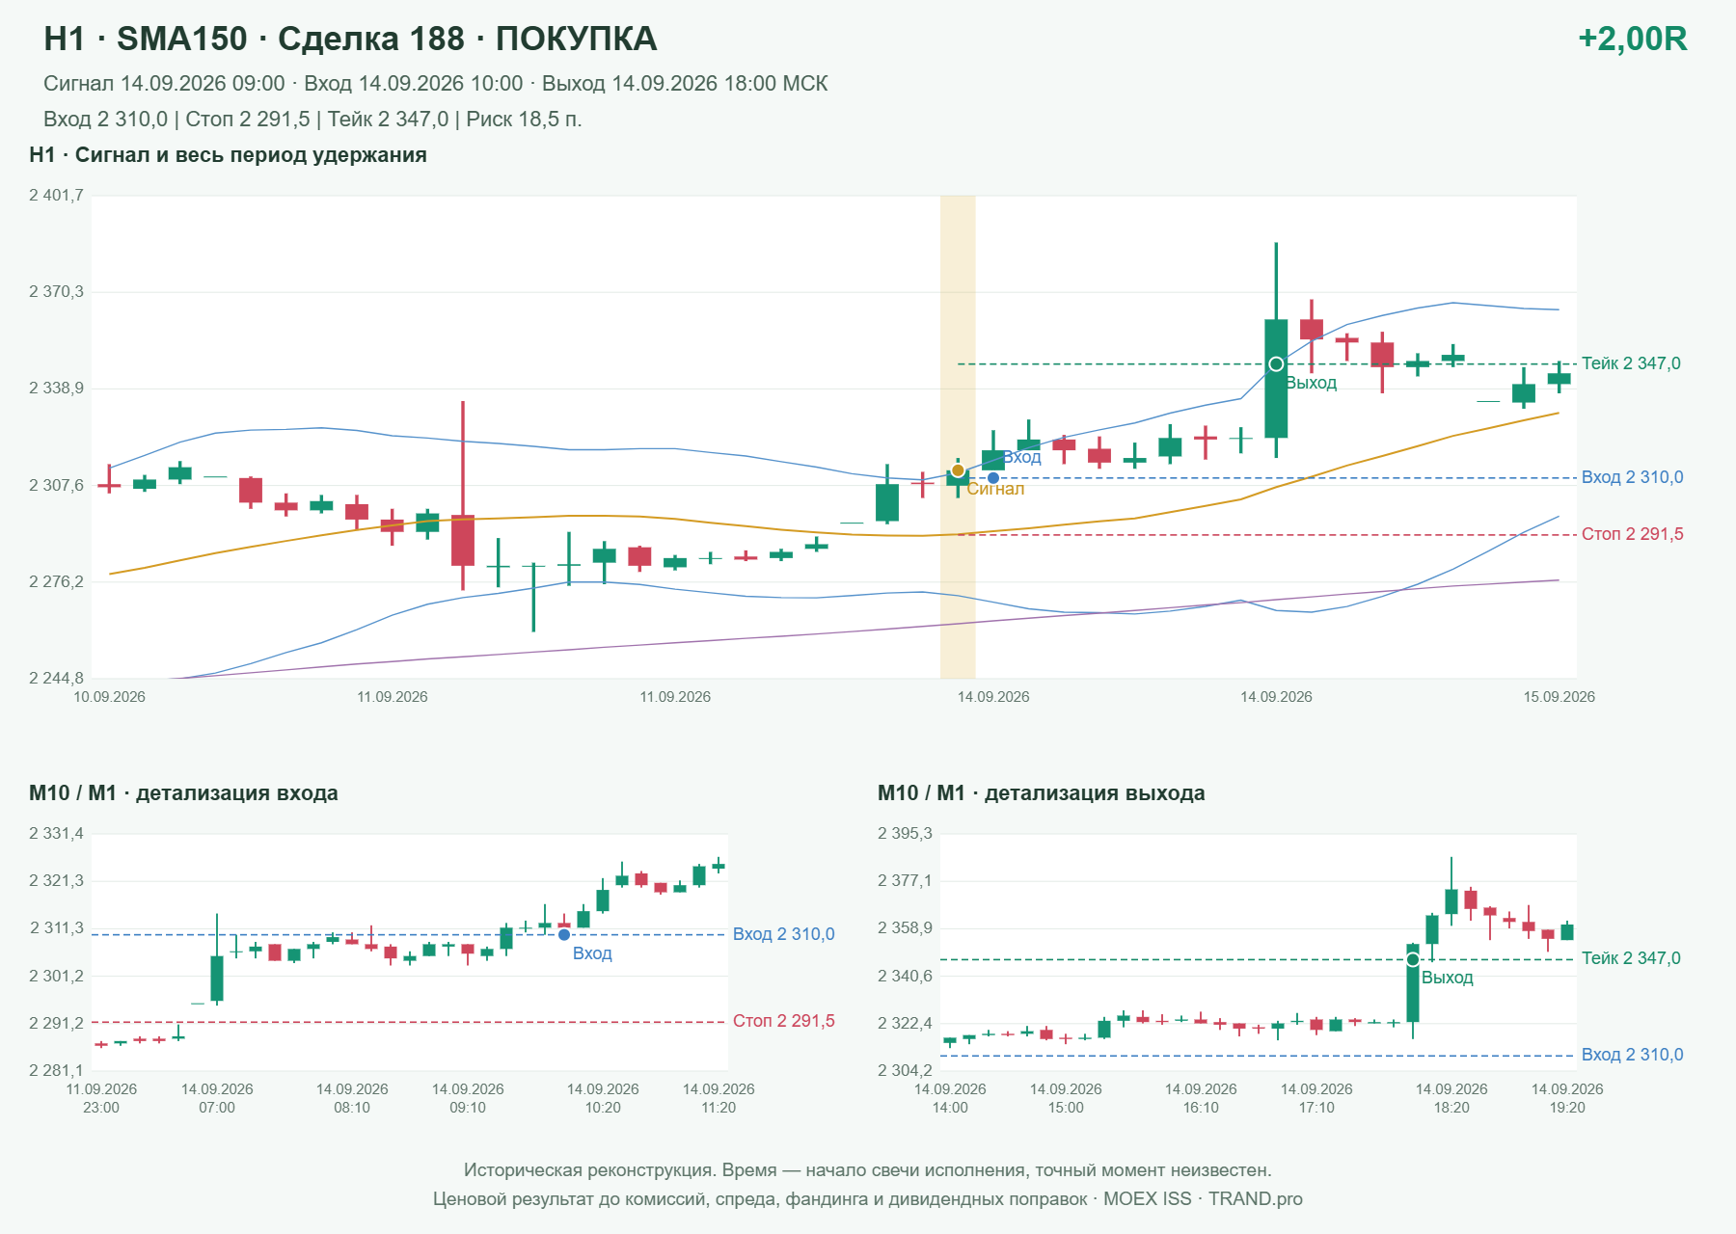The height and width of the screenshot is (1234, 1736).
Task: Select the blue entry dot in the entry detail chart
Action: pyautogui.click(x=564, y=934)
